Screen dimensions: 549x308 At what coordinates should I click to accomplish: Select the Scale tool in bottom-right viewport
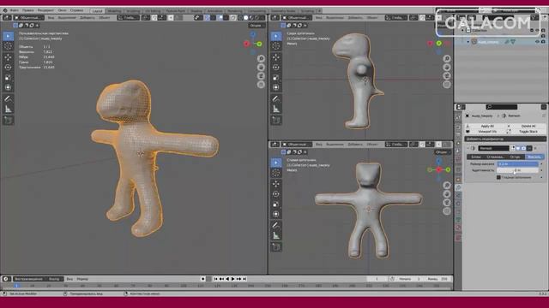tap(276, 204)
